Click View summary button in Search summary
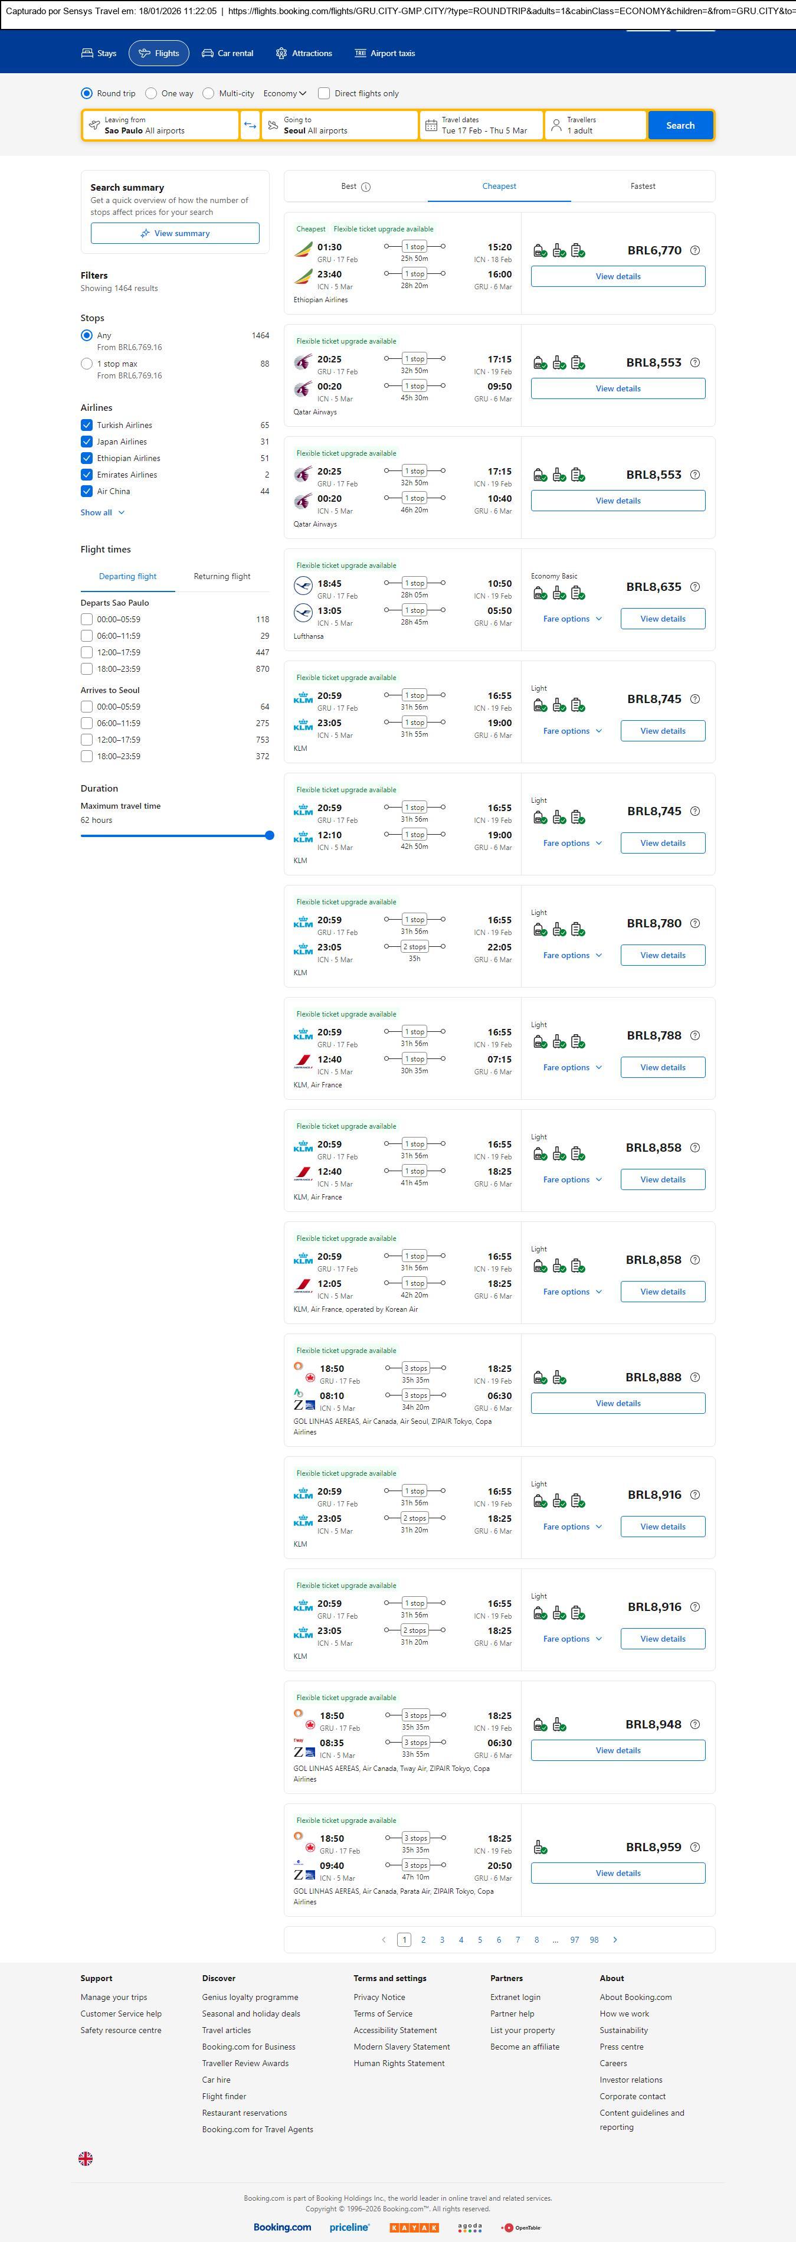Viewport: 796px width, 2242px height. coord(175,233)
